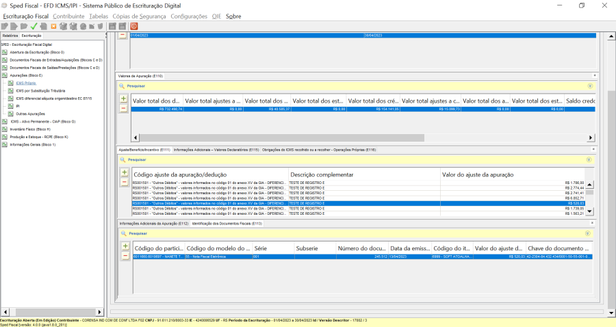Click the orange X close-escrituração icon
Viewport: 616px width, 327px height.
[53, 26]
